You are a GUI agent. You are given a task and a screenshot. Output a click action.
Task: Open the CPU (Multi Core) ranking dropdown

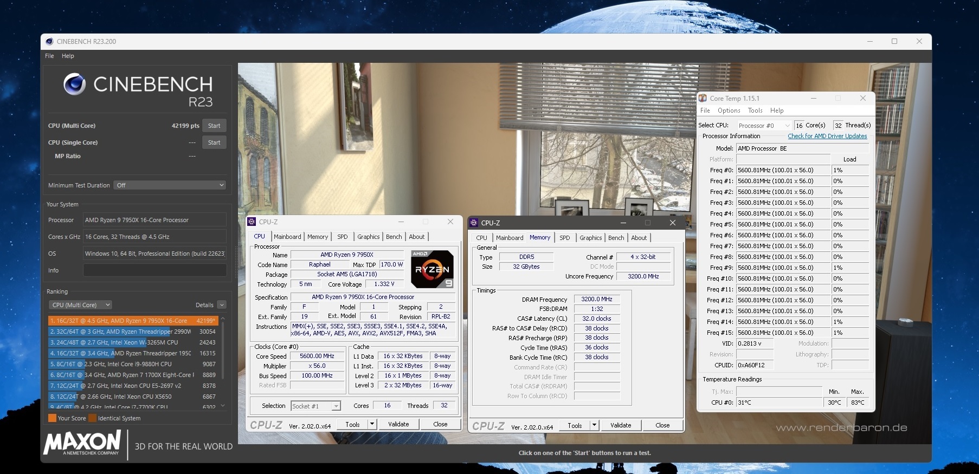point(81,305)
